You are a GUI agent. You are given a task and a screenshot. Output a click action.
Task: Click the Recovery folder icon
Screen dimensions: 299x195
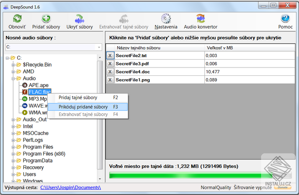pos(19,167)
